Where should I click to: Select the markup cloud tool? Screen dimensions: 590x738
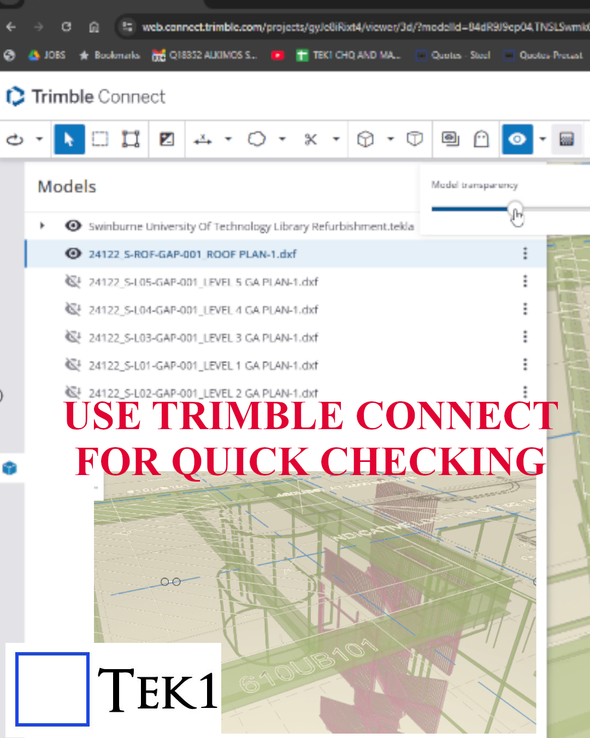point(256,139)
